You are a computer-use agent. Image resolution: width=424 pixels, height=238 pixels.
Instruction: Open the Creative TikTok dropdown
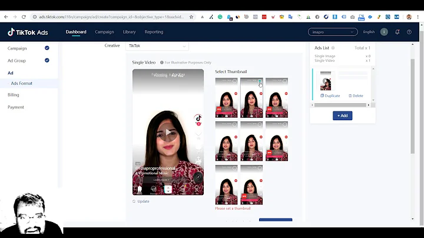(157, 46)
